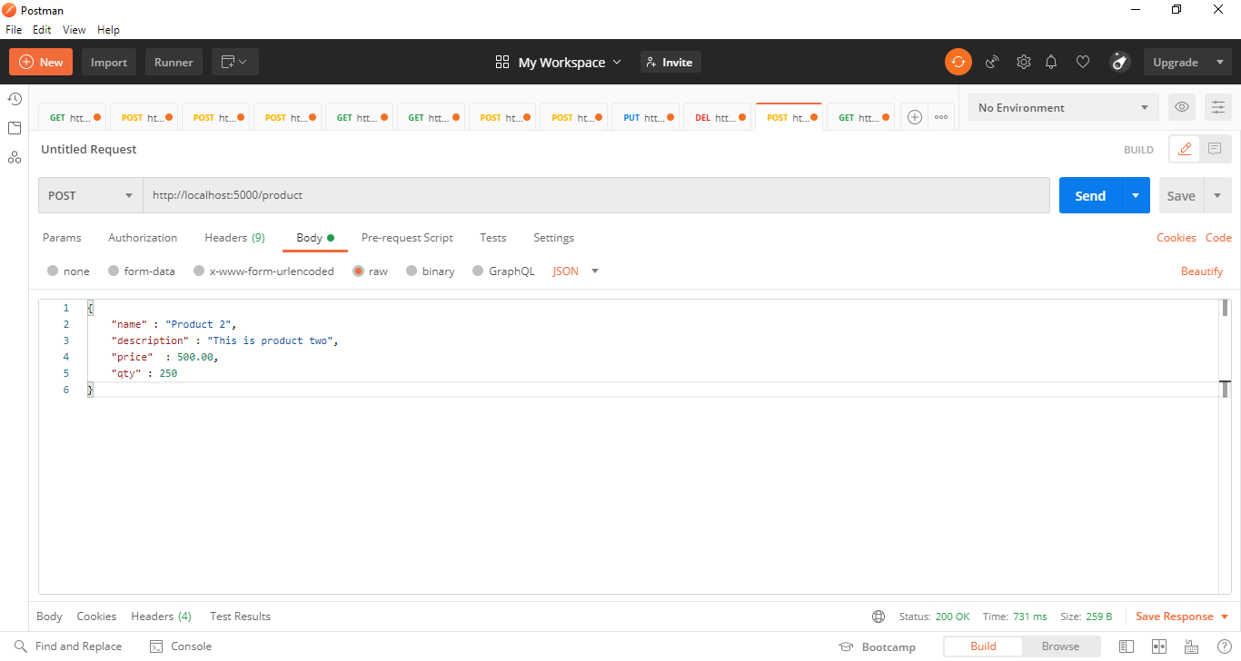Viewport: 1241px width, 661px height.
Task: Open the POST method dropdown
Action: point(91,195)
